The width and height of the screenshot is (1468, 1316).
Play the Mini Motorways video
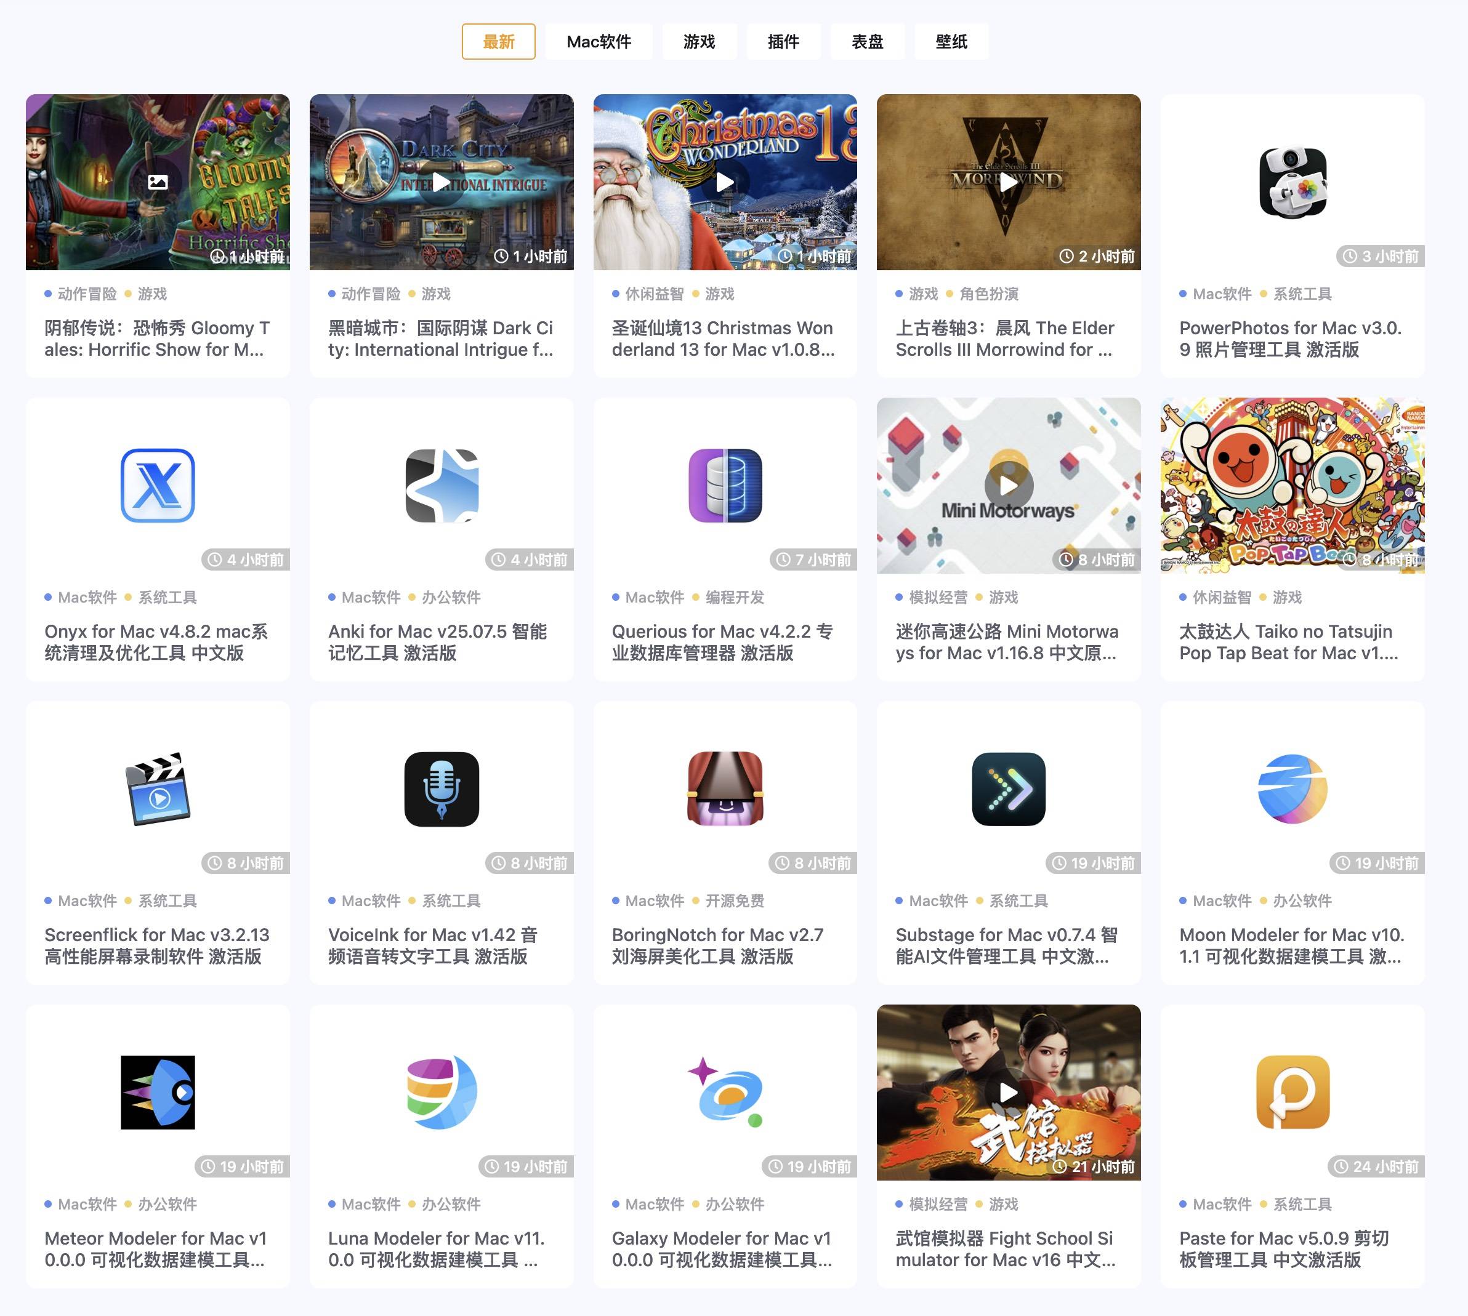pyautogui.click(x=1009, y=485)
